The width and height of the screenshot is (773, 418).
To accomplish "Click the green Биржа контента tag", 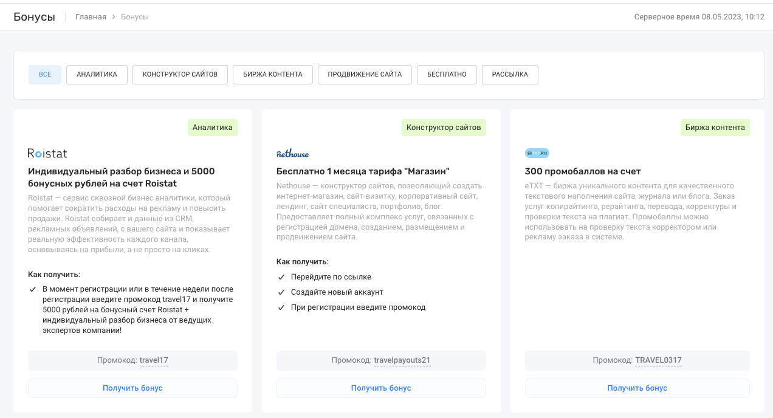I will (x=715, y=128).
